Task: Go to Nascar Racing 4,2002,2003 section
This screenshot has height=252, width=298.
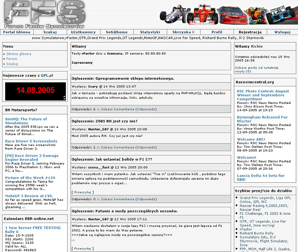Action: pyautogui.click(x=264, y=207)
